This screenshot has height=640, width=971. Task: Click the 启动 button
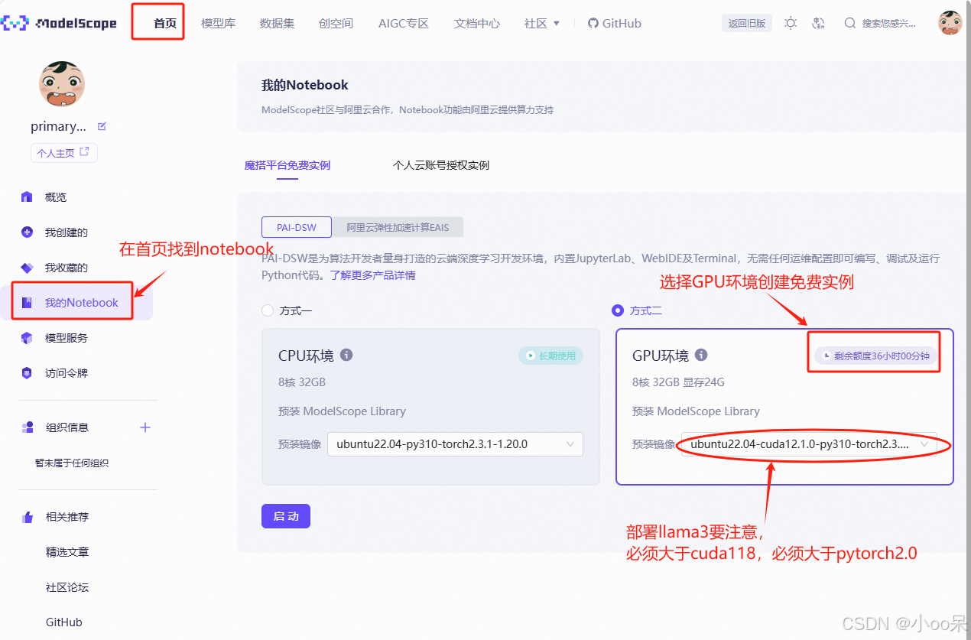coord(286,516)
